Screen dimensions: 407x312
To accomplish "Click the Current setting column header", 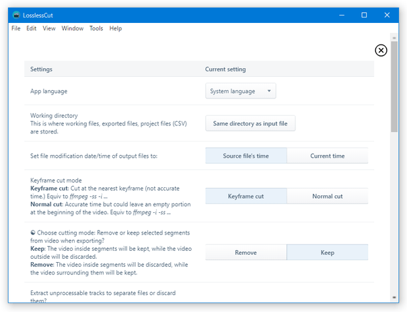I will pos(225,69).
